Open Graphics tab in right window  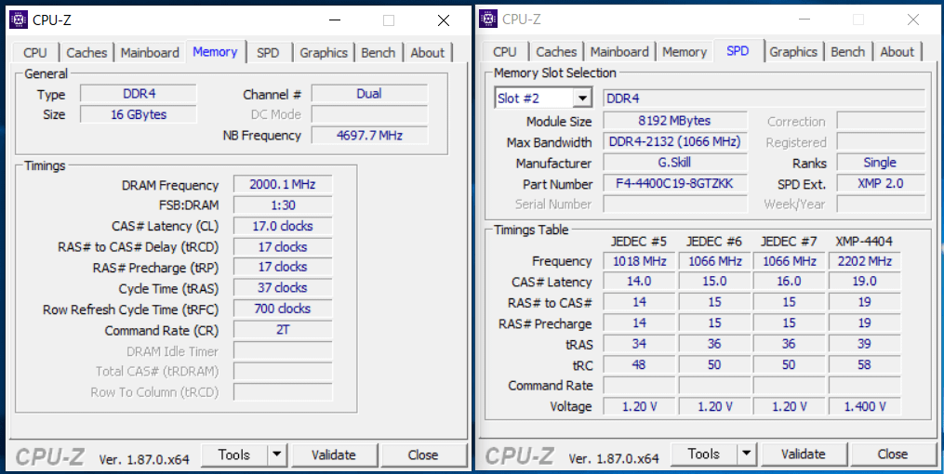coord(793,52)
